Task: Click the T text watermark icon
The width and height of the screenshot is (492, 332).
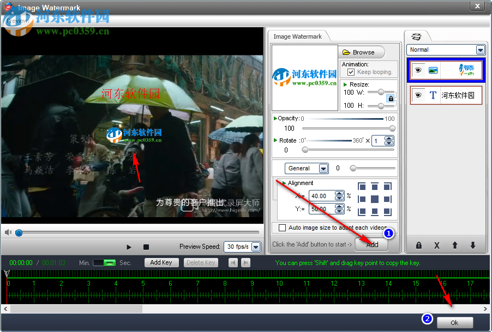Action: [433, 95]
